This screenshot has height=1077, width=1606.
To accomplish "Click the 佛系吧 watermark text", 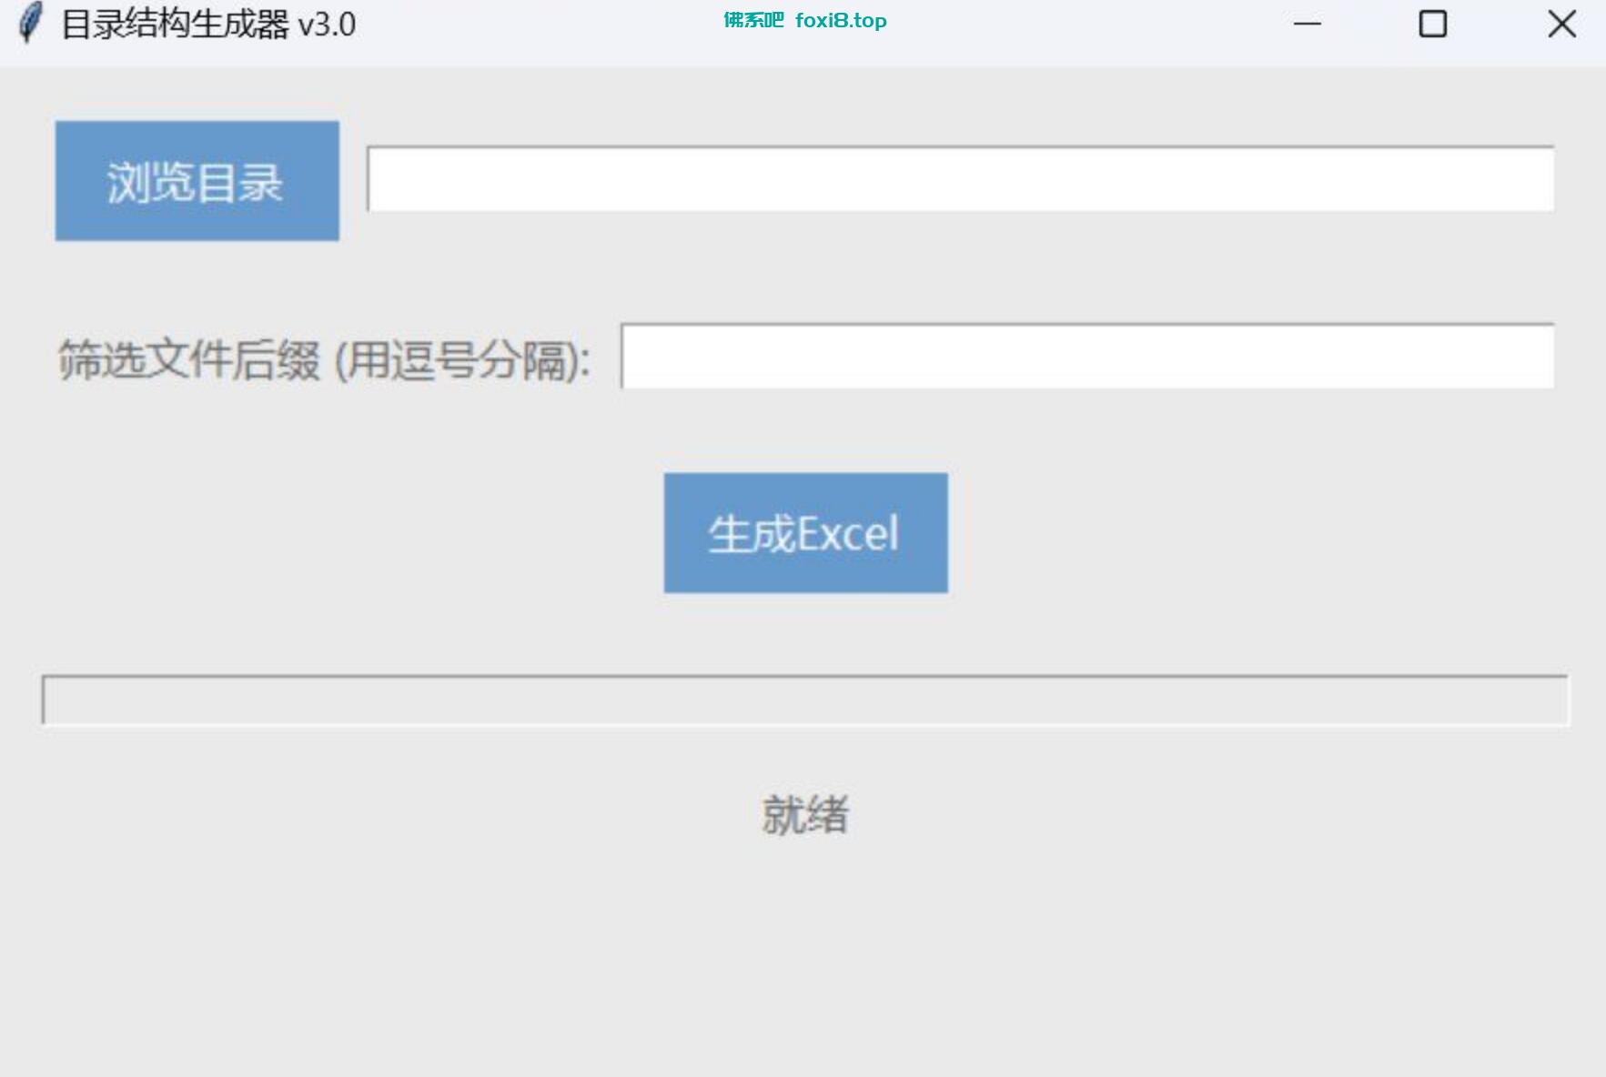I will click(x=753, y=21).
